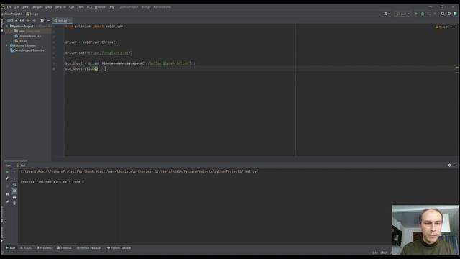Viewport: 460px width, 259px height.
Task: Select the test.py editor tab
Action: [x=62, y=21]
